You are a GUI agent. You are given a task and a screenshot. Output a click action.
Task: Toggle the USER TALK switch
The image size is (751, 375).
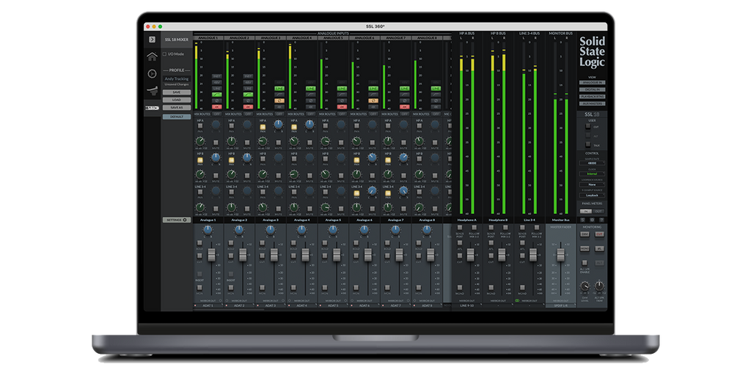click(x=588, y=144)
